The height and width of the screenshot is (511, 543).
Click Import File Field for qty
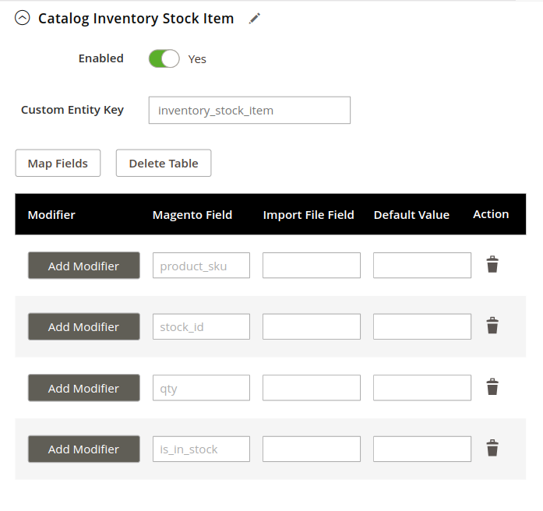tap(312, 388)
